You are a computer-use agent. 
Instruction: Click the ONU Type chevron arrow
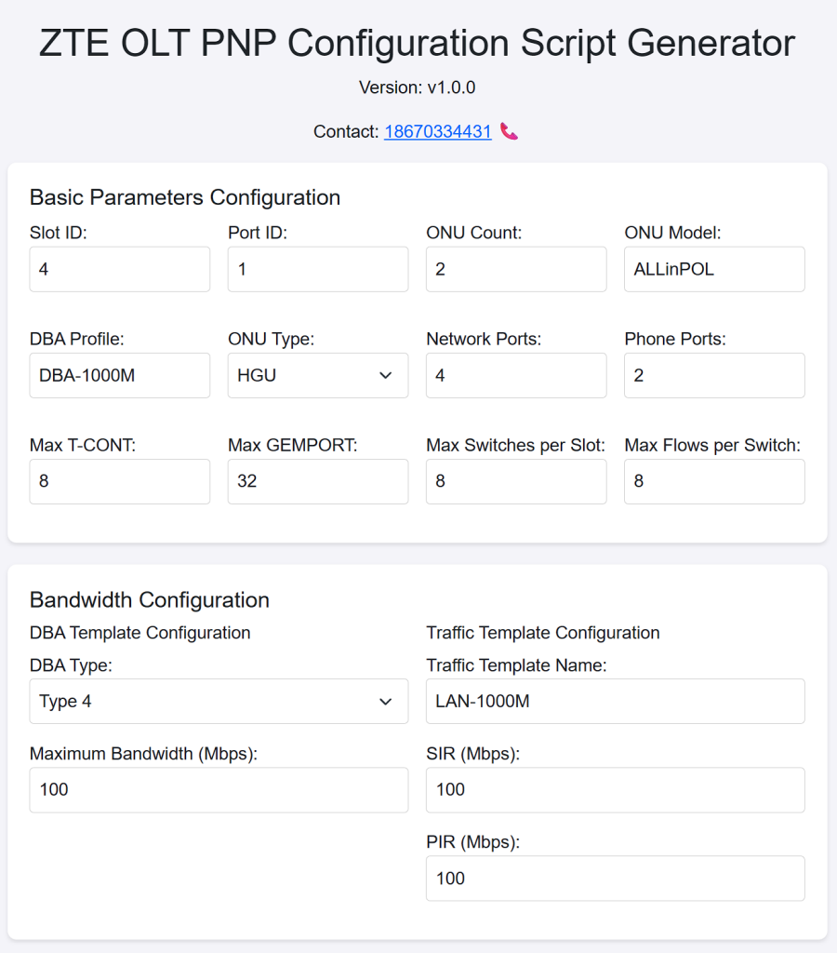pyautogui.click(x=385, y=376)
